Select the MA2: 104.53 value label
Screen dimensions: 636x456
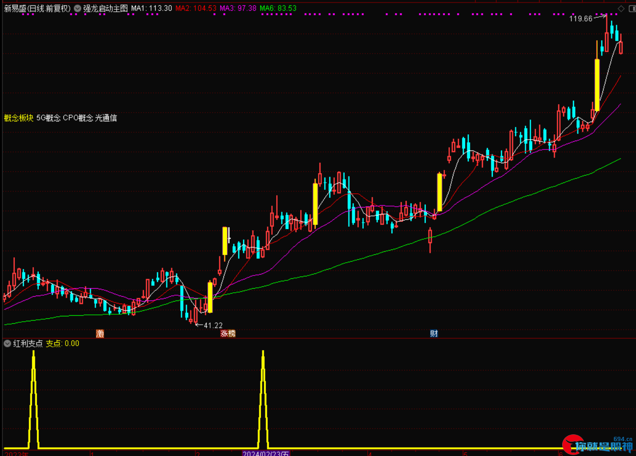(196, 8)
